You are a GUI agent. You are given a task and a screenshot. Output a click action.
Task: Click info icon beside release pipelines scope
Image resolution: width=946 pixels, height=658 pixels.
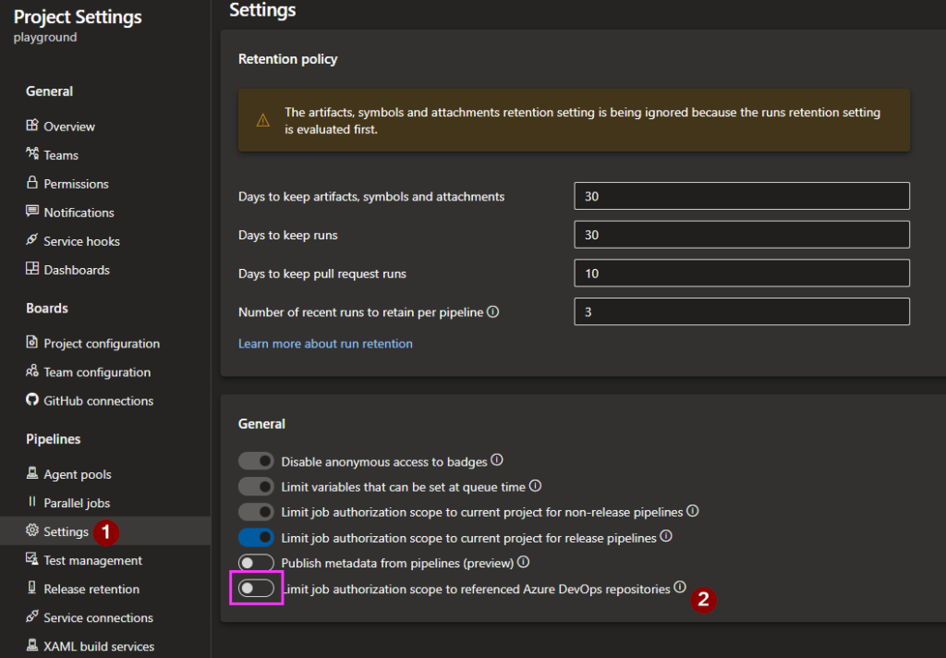coord(666,536)
